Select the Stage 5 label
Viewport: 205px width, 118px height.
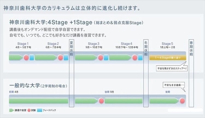pos(167,44)
